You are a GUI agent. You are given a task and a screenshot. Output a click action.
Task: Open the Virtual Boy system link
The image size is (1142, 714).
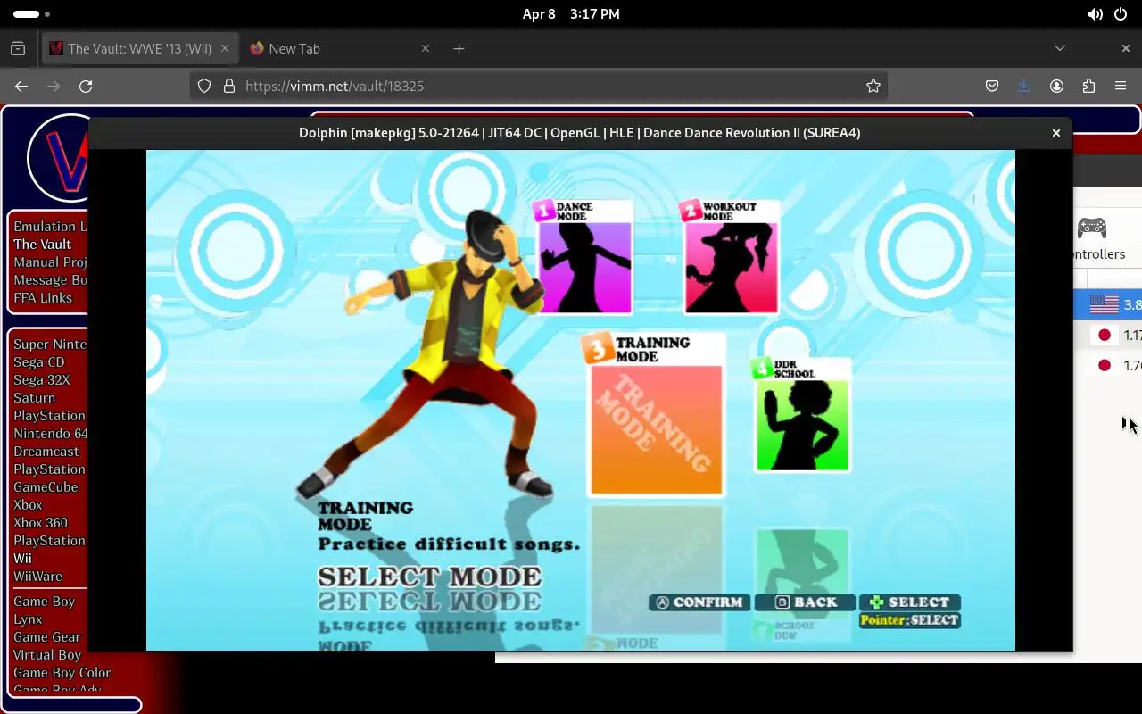(x=47, y=654)
